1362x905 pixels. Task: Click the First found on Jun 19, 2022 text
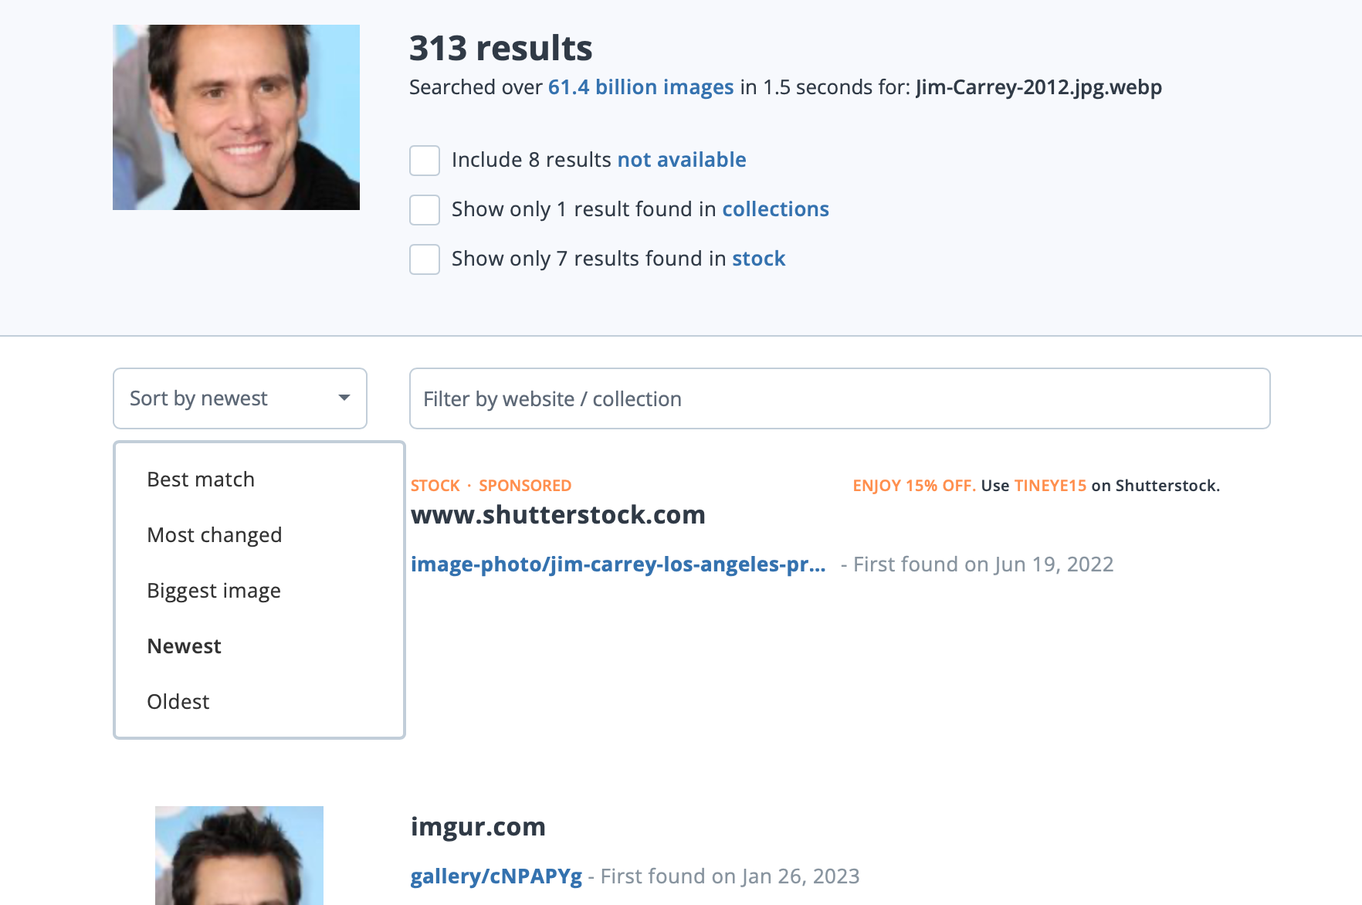[983, 564]
